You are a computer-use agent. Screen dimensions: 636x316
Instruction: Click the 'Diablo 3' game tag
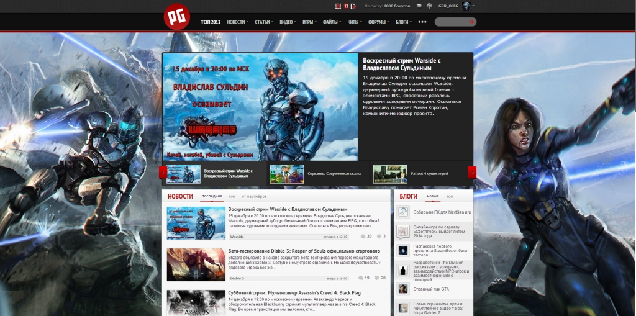tap(237, 278)
